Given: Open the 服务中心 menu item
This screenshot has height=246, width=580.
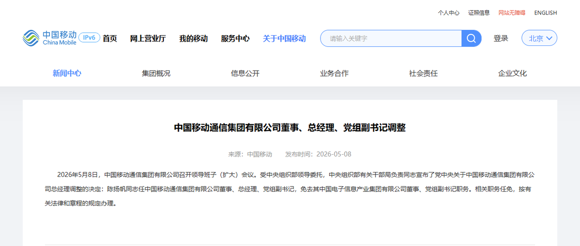Looking at the screenshot, I should coord(235,39).
